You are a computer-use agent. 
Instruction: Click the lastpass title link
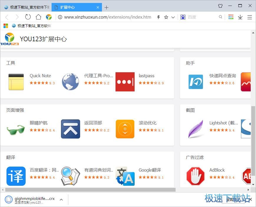tap(146, 76)
